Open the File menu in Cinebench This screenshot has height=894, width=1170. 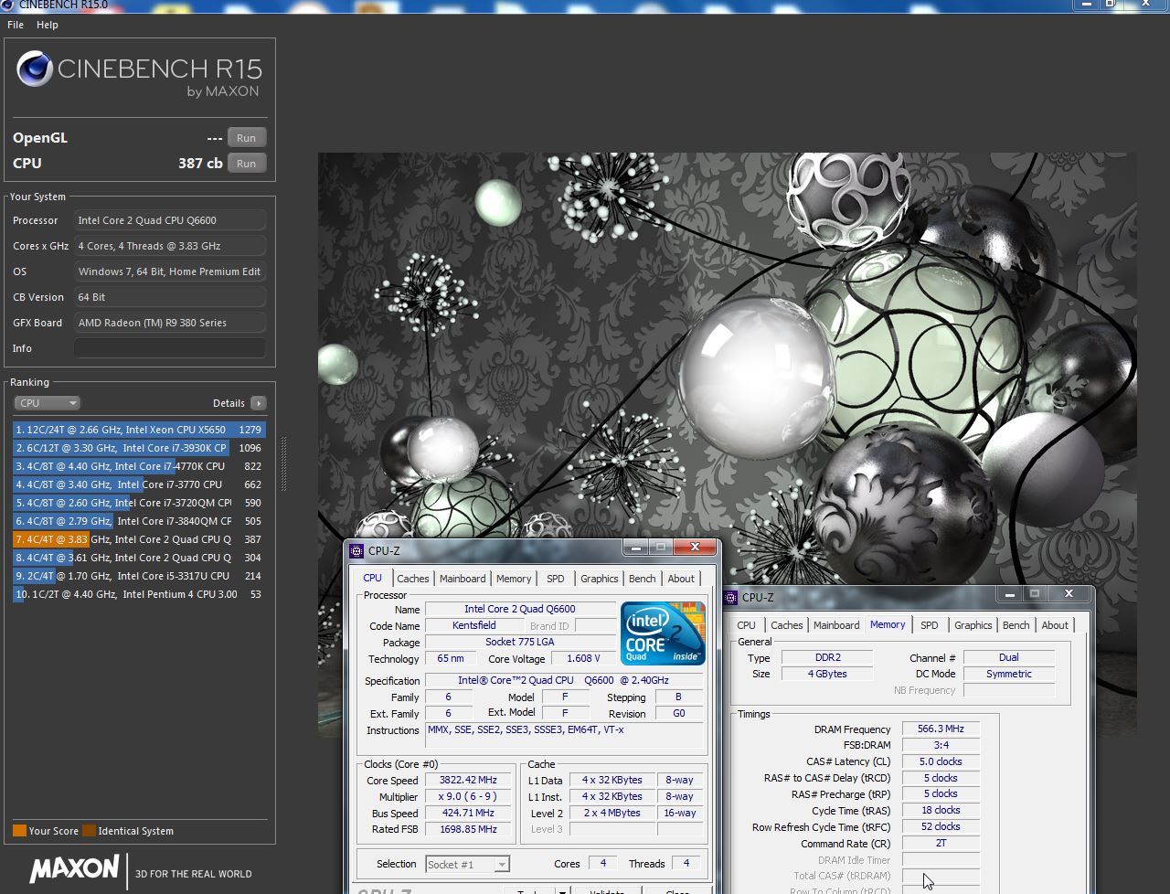(16, 25)
